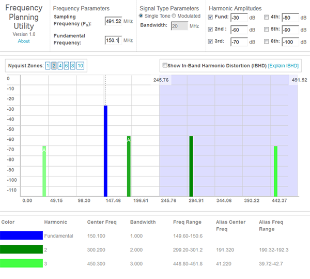
Task: Click the Fund amplitude dB input field
Action: click(238, 18)
